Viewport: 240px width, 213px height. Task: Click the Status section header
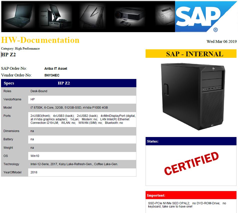point(191,141)
